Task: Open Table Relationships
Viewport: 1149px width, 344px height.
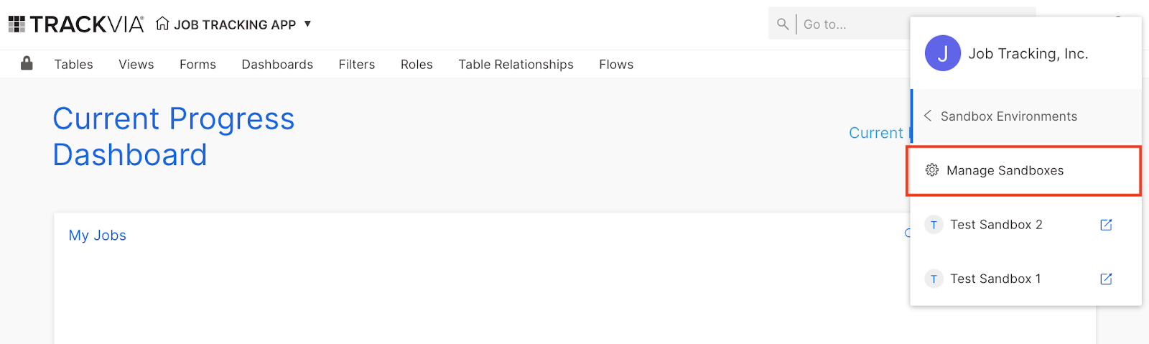Action: [x=516, y=65]
